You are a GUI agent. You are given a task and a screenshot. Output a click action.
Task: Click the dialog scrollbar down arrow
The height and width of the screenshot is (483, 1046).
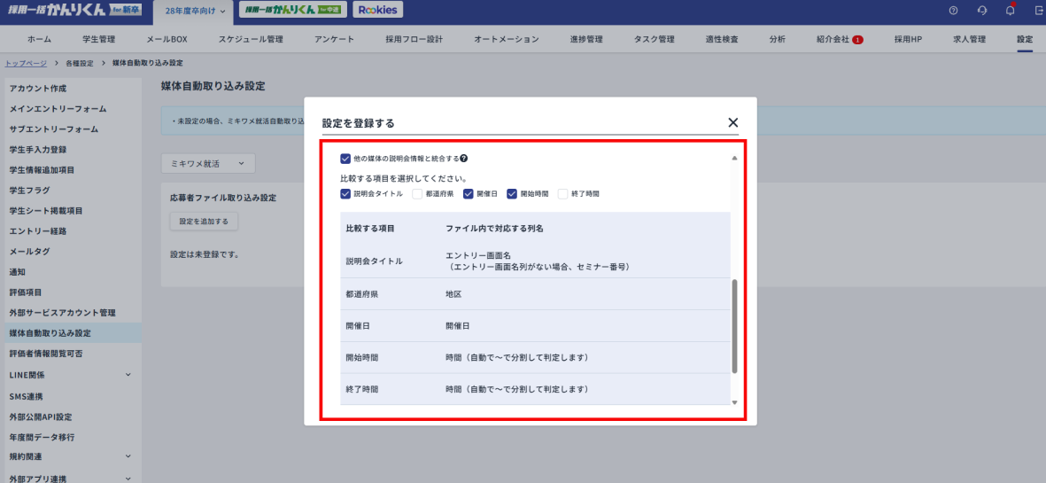tap(733, 402)
